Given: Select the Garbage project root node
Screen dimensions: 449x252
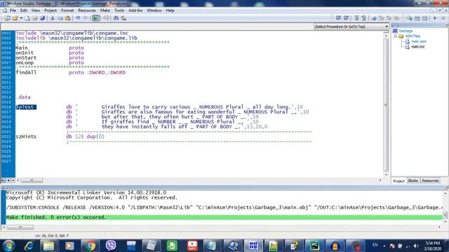Looking at the screenshot, I should click(406, 31).
